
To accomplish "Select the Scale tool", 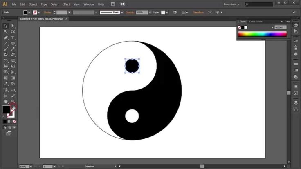I will (13, 60).
